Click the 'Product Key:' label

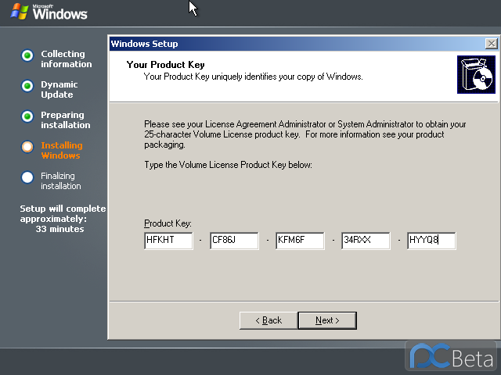tap(168, 223)
